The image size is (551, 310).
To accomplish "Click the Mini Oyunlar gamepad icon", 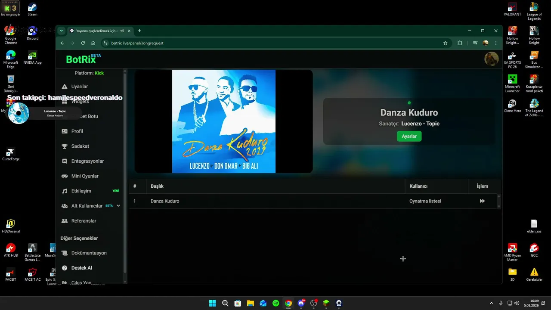I will (65, 176).
